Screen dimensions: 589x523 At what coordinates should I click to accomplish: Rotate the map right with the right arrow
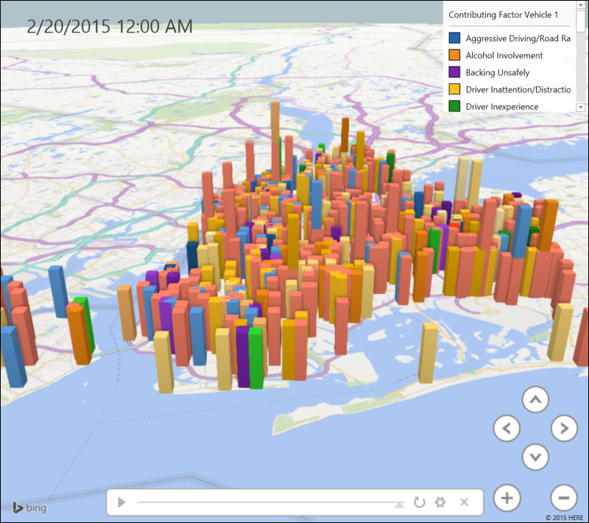tap(564, 428)
